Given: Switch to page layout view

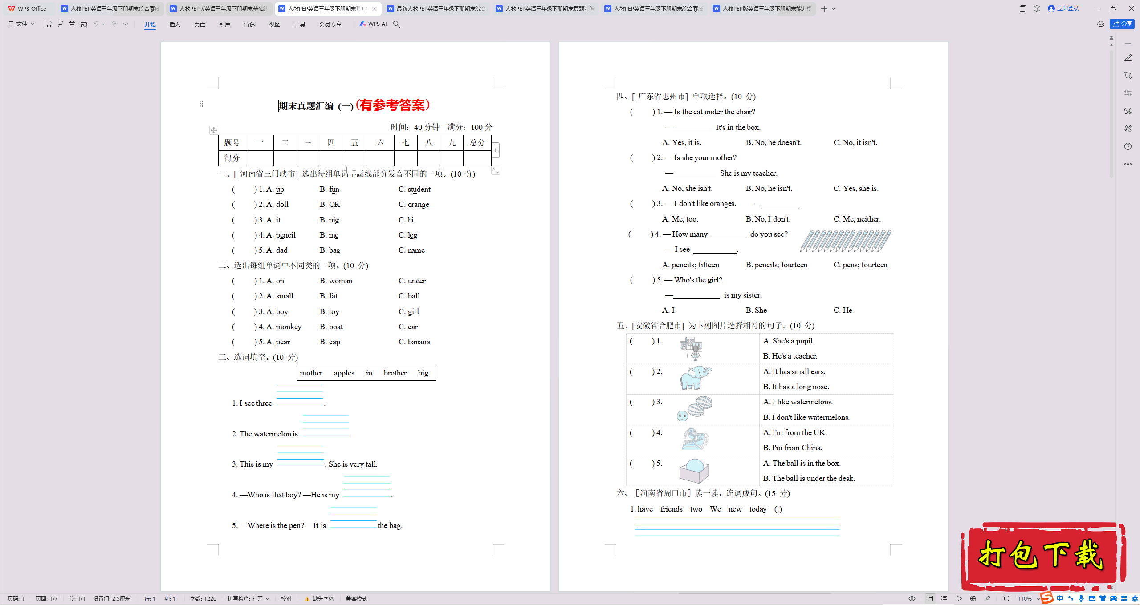Looking at the screenshot, I should [x=930, y=599].
